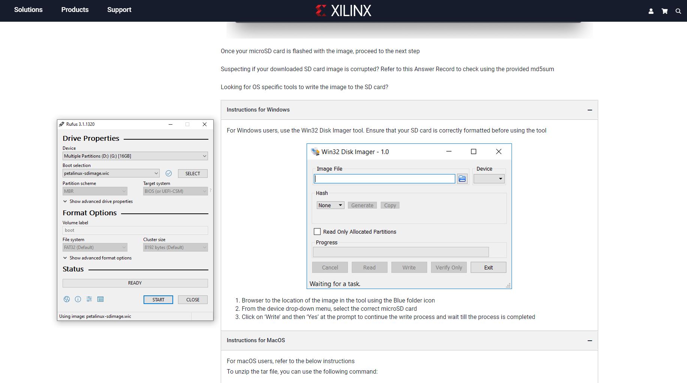The image size is (687, 383).
Task: Click the Volume label field
Action: point(135,230)
